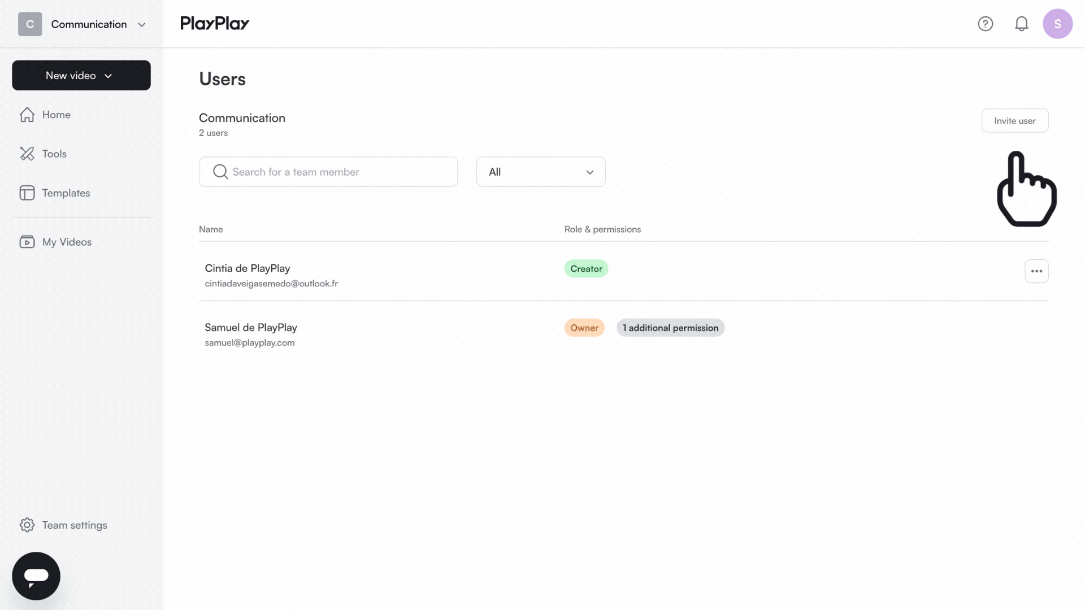Expand the Communication workspace chevron
The image size is (1085, 610).
[x=142, y=24]
